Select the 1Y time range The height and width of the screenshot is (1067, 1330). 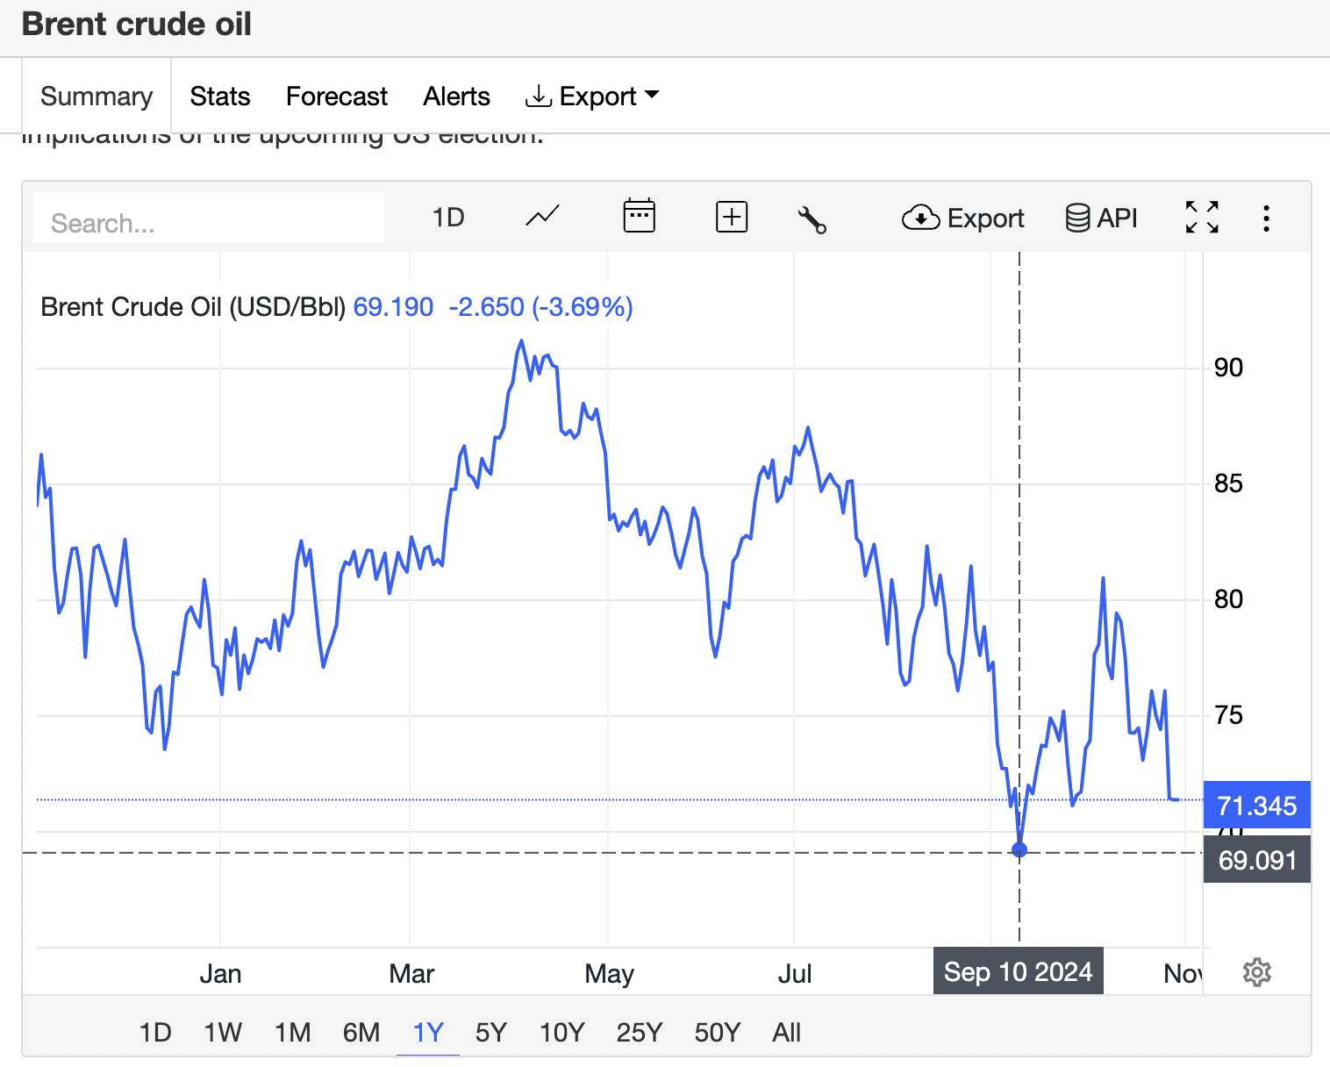[x=428, y=1032]
